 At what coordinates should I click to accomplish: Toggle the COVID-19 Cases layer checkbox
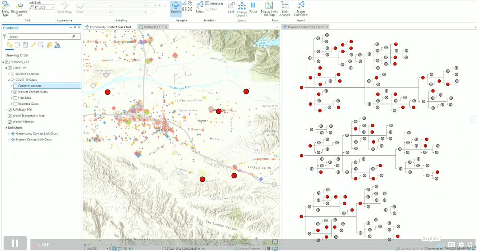(x=13, y=80)
